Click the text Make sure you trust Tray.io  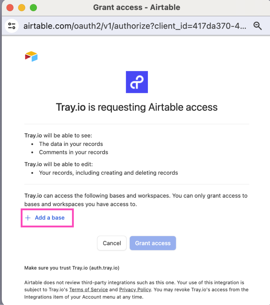(x=72, y=267)
